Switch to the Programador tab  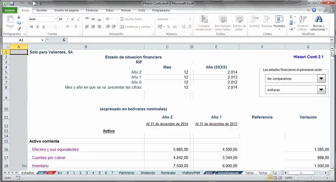tap(161, 10)
